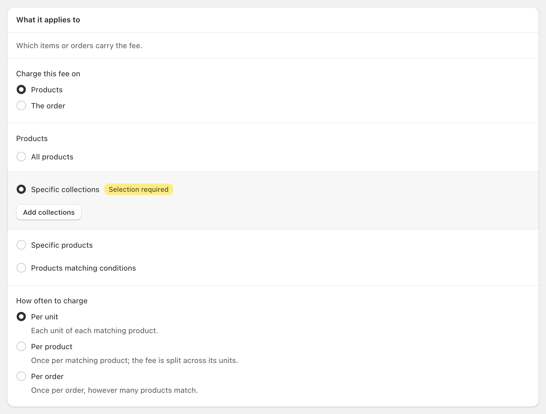Click the yellow Selection required badge
Image resolution: width=546 pixels, height=414 pixels.
point(139,190)
